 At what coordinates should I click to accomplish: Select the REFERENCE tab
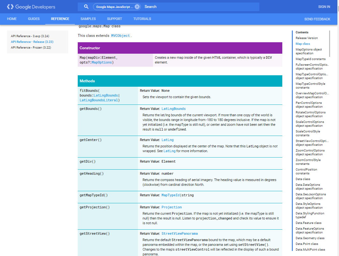click(60, 19)
